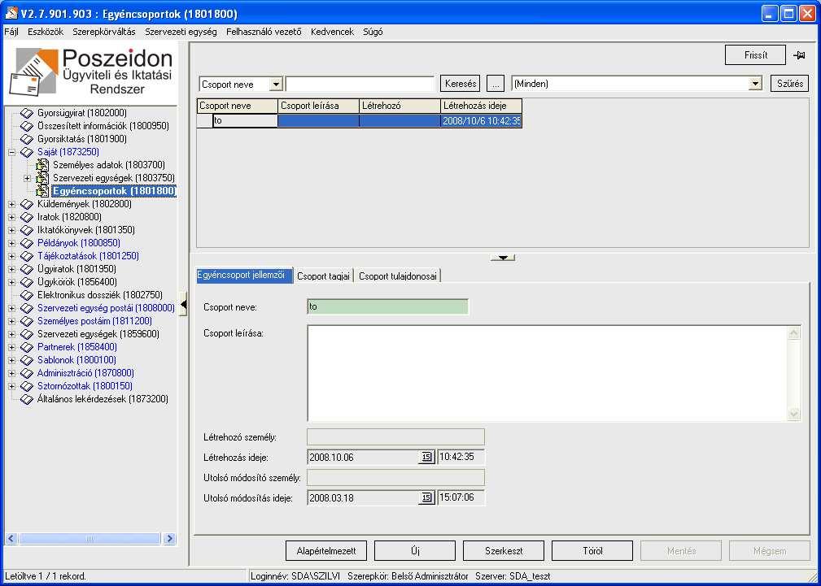The height and width of the screenshot is (586, 821).
Task: Click the tree scrollbar left arrow
Action: [x=11, y=538]
